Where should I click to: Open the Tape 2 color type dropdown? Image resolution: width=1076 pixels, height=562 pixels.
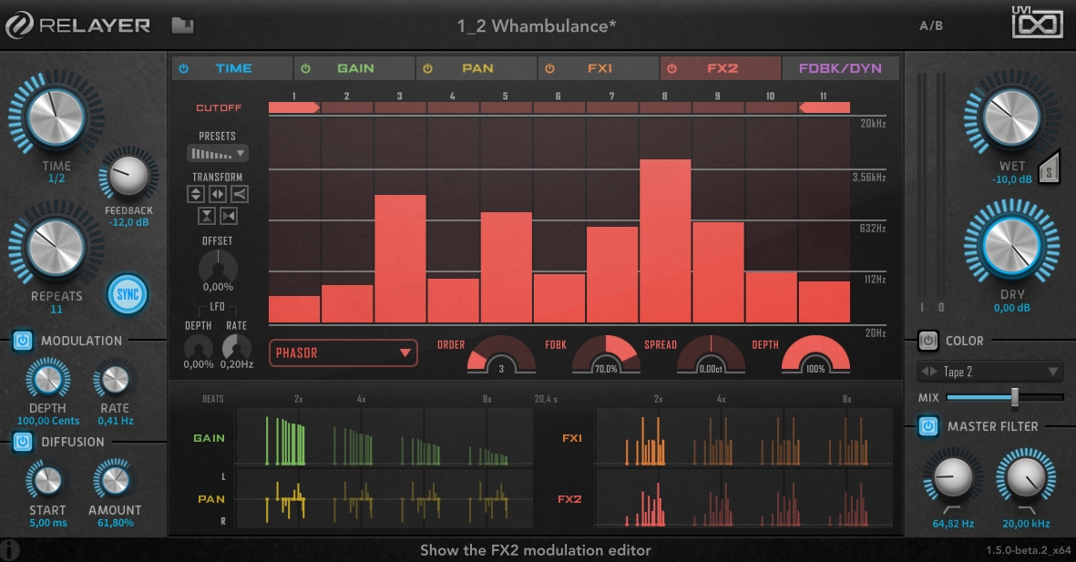click(989, 372)
